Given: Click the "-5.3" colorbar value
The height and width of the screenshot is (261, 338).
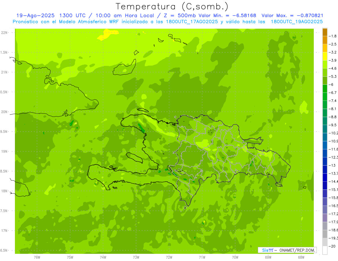Looking at the screenshot, I should pyautogui.click(x=333, y=76).
